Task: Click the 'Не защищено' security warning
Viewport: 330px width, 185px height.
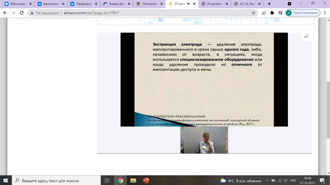Action: (x=44, y=13)
